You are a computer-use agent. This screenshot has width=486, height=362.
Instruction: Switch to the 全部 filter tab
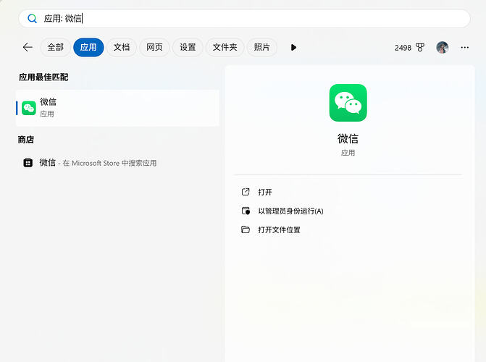56,47
